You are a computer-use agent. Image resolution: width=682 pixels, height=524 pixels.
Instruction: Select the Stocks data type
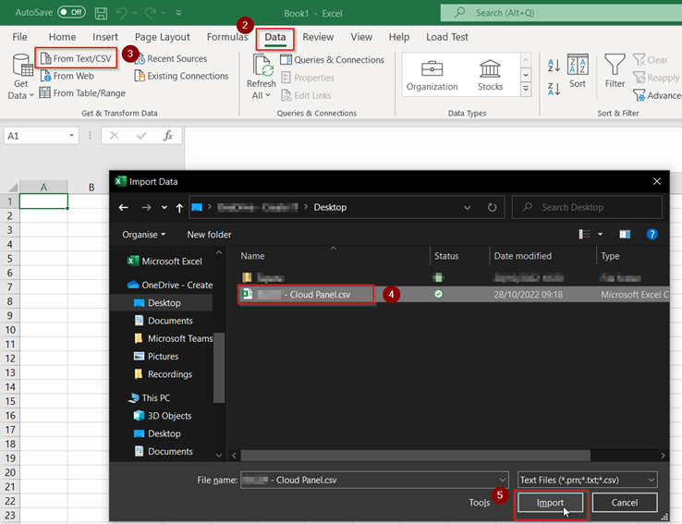490,75
